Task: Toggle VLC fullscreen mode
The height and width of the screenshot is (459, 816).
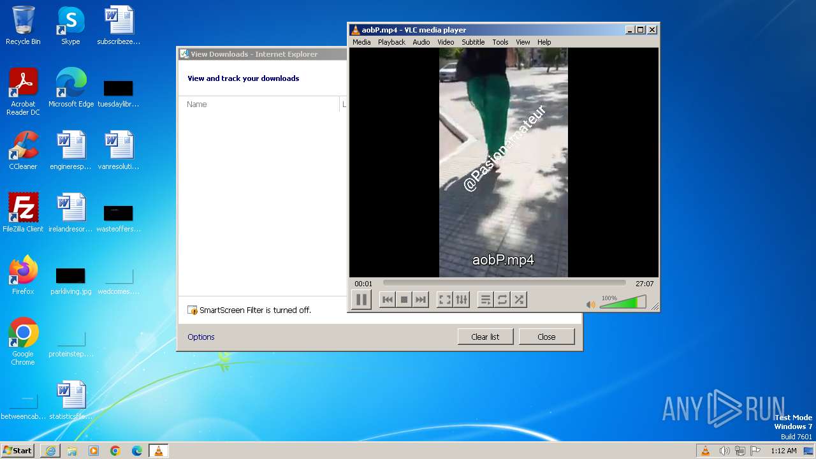Action: click(x=445, y=300)
